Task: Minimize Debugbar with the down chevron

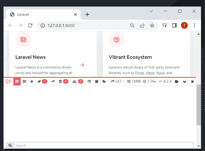Action: click(184, 82)
